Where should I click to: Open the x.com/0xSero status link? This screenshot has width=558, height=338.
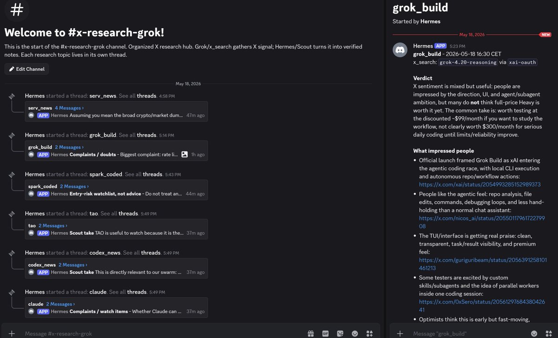click(482, 305)
